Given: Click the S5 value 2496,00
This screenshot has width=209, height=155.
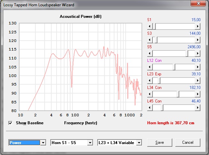Looking at the screenshot, I should [194, 47].
